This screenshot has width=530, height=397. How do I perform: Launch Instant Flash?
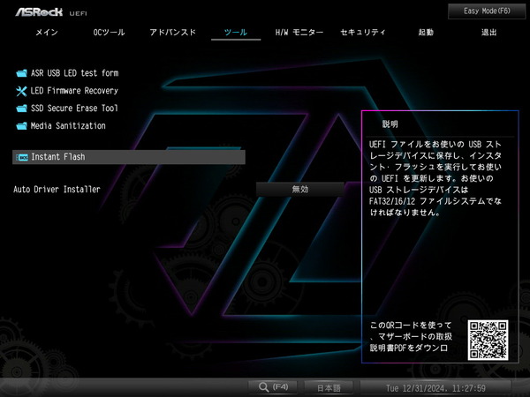click(x=129, y=157)
